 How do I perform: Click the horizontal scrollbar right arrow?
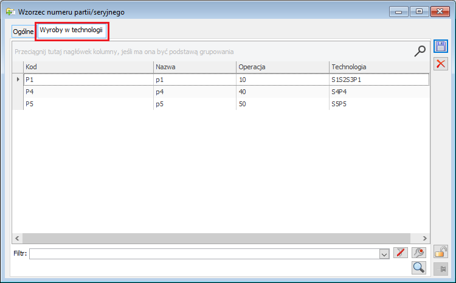[424, 238]
